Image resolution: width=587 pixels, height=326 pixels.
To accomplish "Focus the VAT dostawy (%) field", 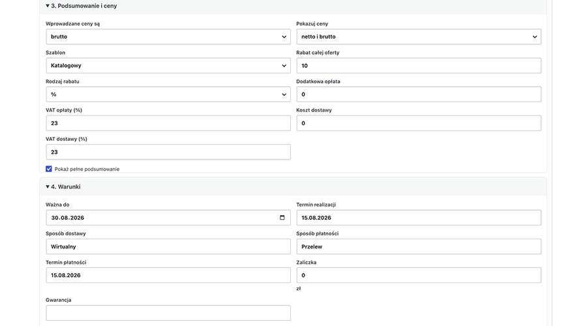I will (x=168, y=152).
